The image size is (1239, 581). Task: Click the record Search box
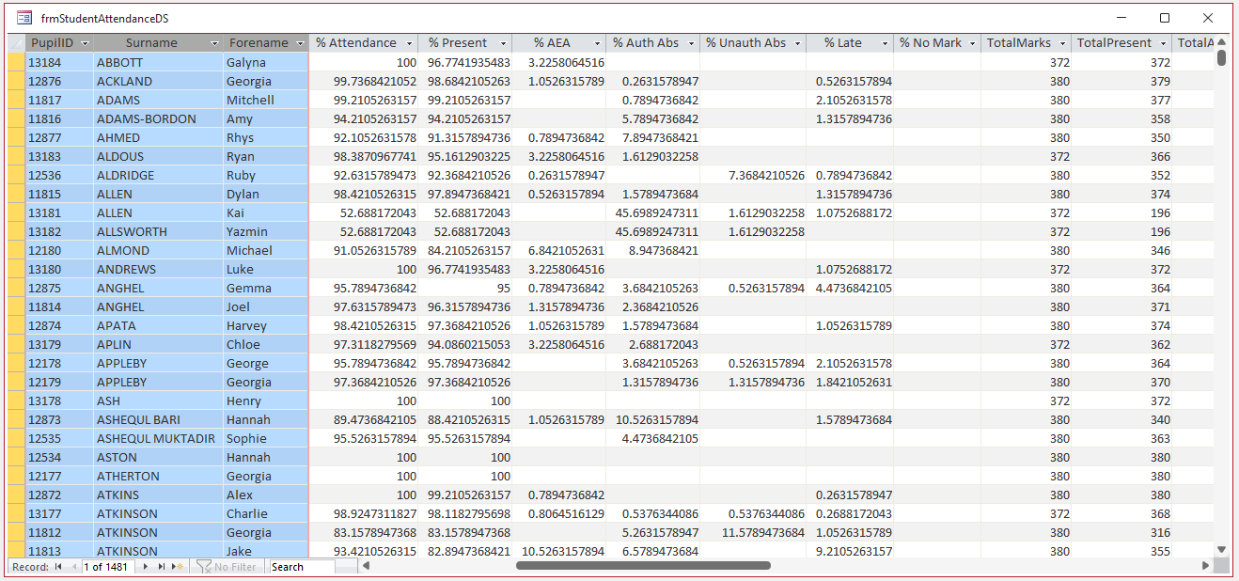(x=302, y=567)
